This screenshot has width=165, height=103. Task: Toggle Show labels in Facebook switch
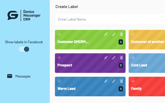click(x=24, y=49)
